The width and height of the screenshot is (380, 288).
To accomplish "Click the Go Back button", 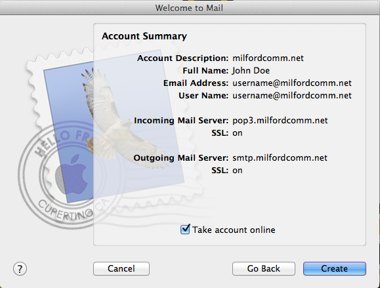I will 264,268.
